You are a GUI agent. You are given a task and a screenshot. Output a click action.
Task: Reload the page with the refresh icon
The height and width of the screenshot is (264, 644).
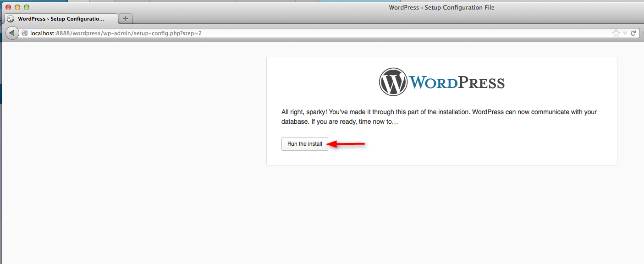[633, 33]
